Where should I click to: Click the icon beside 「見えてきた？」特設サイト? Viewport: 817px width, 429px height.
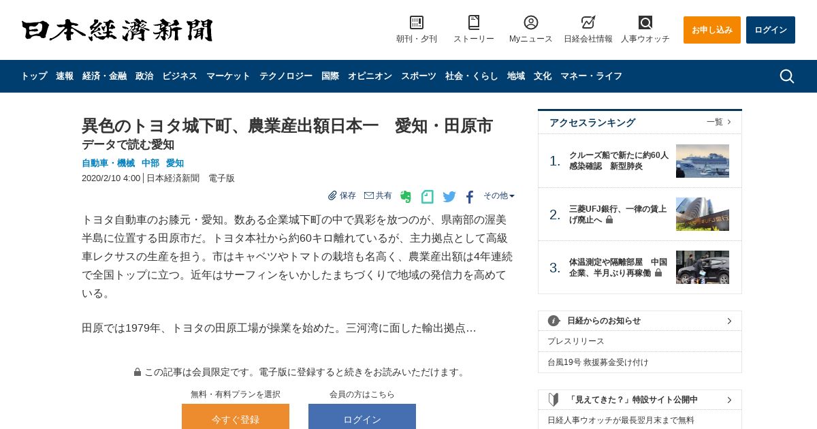point(554,400)
